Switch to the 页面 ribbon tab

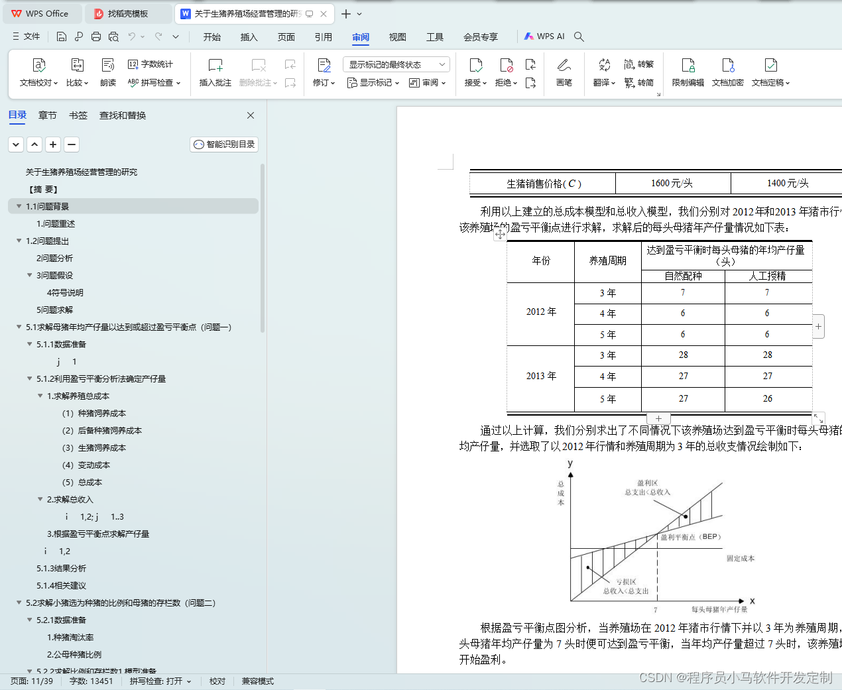coord(286,37)
